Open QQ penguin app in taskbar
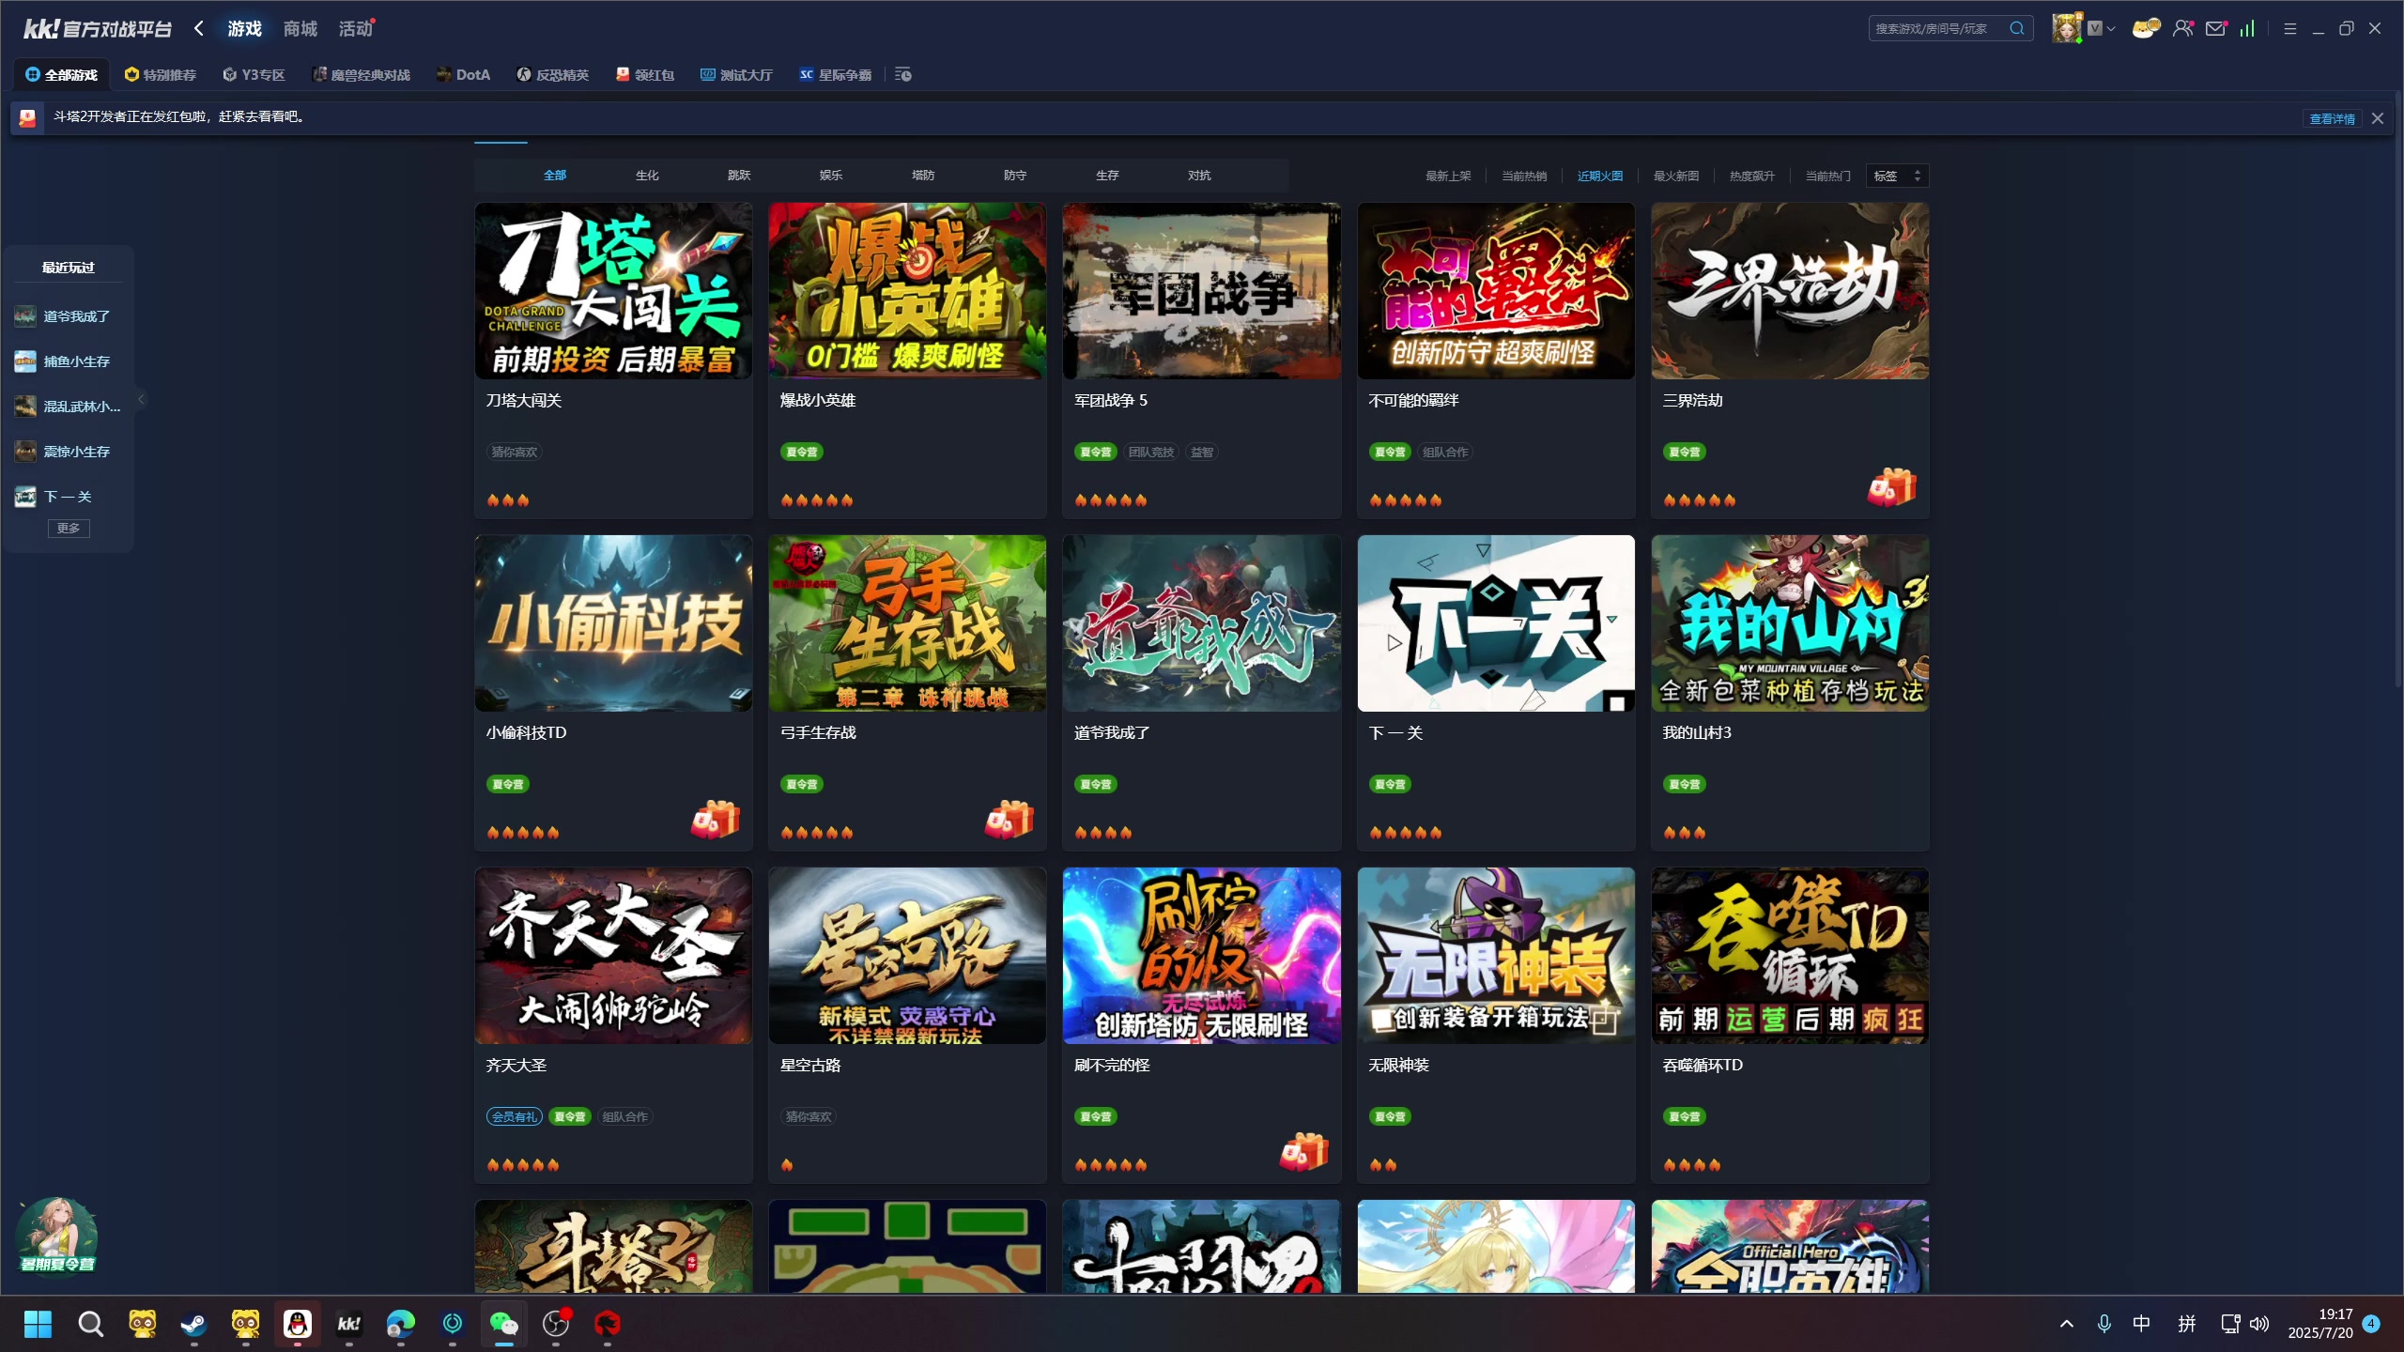Viewport: 2404px width, 1352px height. (298, 1324)
